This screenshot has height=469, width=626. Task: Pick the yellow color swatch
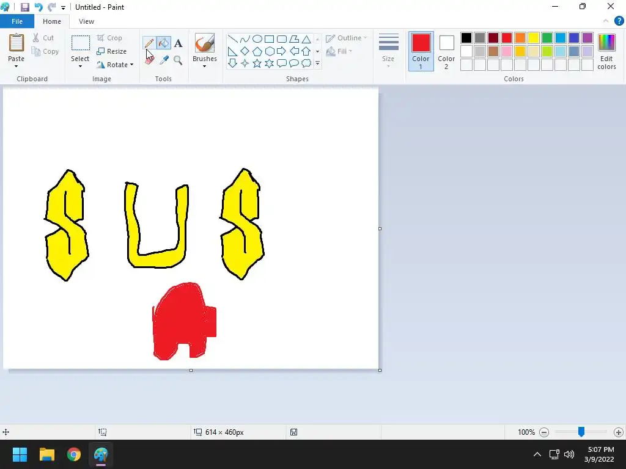coord(533,38)
